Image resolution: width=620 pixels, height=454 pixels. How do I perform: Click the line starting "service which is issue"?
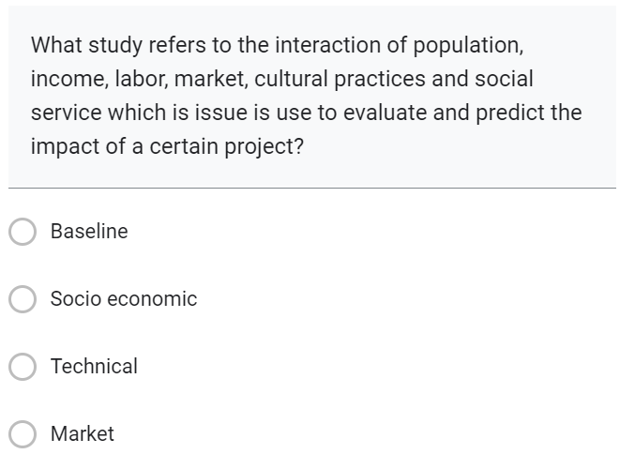(x=306, y=113)
